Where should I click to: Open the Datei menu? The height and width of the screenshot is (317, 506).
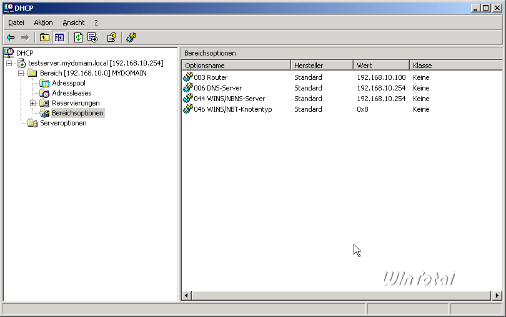pos(16,22)
